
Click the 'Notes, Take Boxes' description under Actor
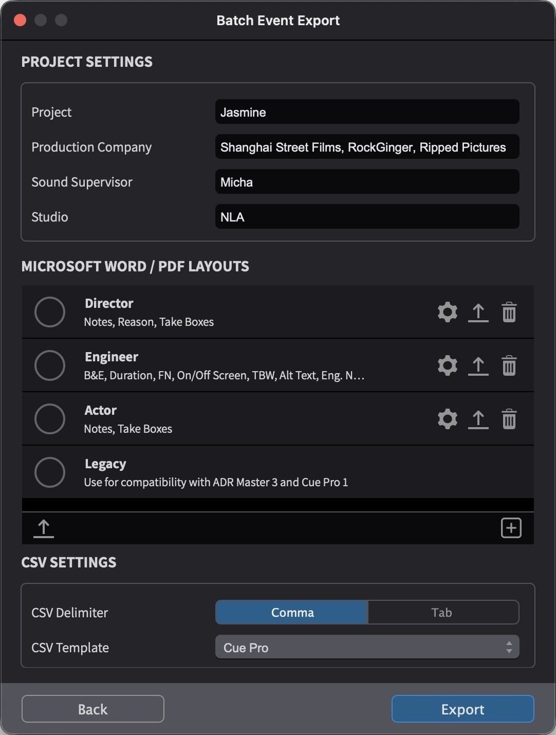tap(128, 429)
